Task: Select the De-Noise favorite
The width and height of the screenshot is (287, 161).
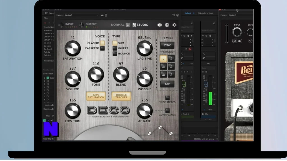Action: (48, 46)
